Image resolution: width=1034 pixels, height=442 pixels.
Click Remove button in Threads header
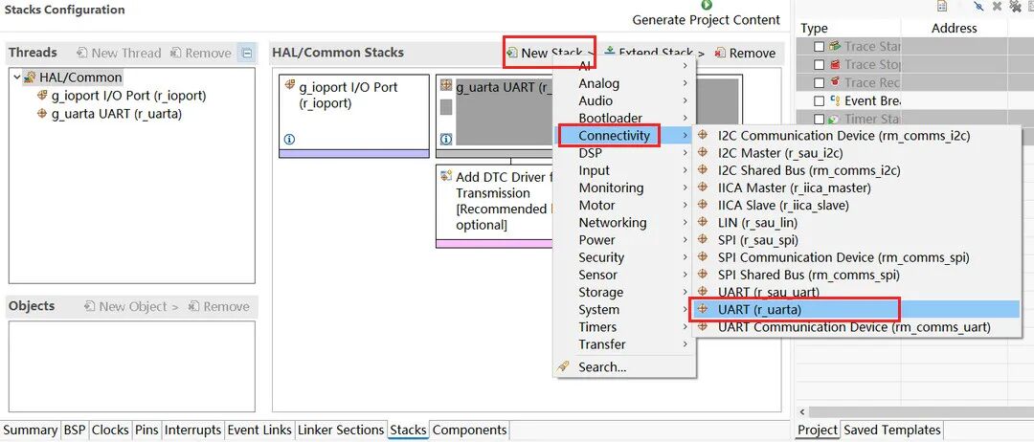click(201, 53)
